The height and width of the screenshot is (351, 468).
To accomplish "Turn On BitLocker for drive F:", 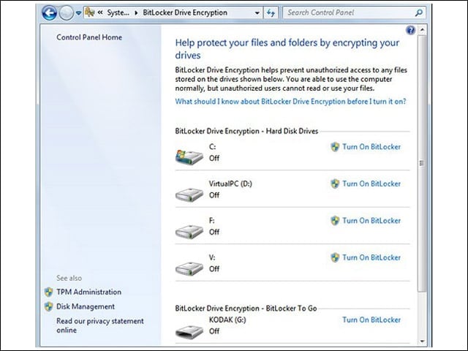I will point(371,221).
